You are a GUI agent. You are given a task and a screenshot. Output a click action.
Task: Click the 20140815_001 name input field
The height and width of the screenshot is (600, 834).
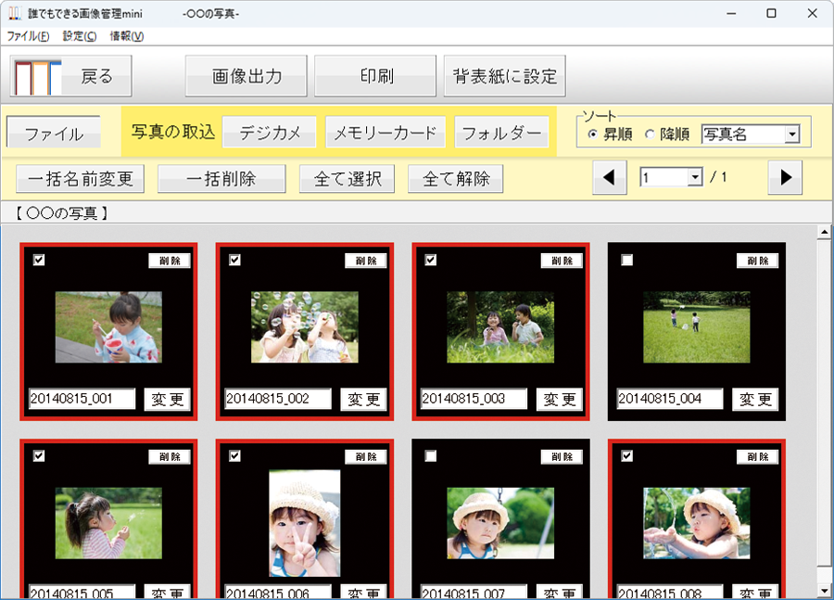coord(82,399)
